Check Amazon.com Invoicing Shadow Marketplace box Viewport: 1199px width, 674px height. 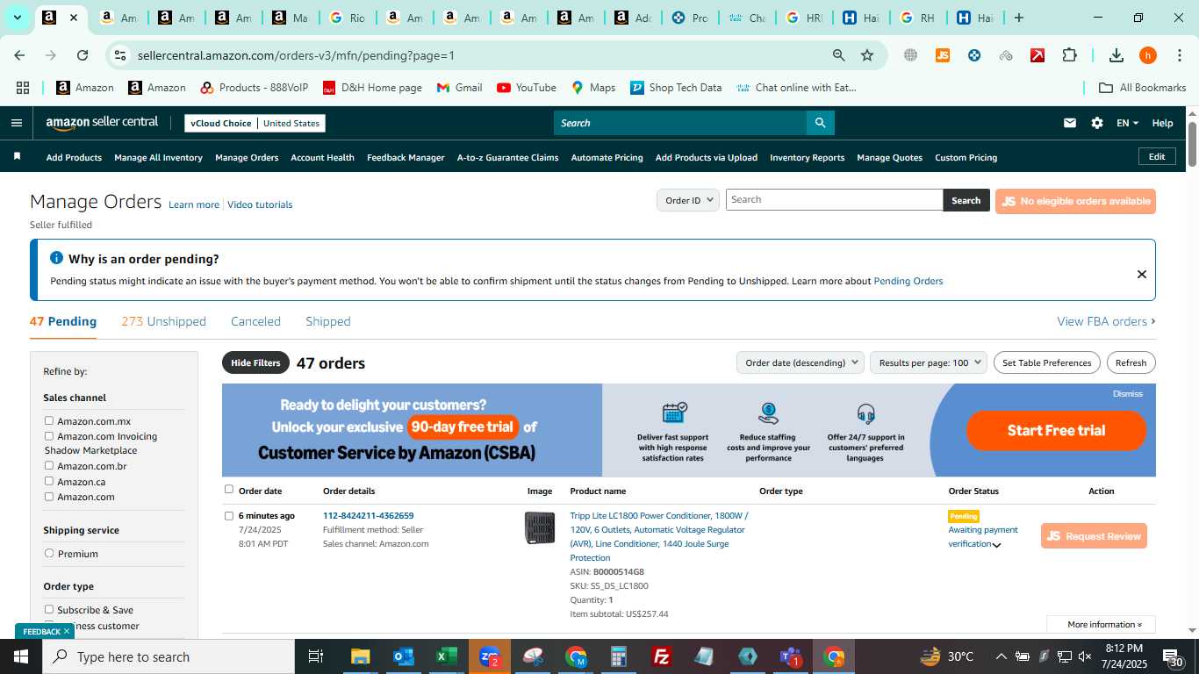click(x=49, y=436)
